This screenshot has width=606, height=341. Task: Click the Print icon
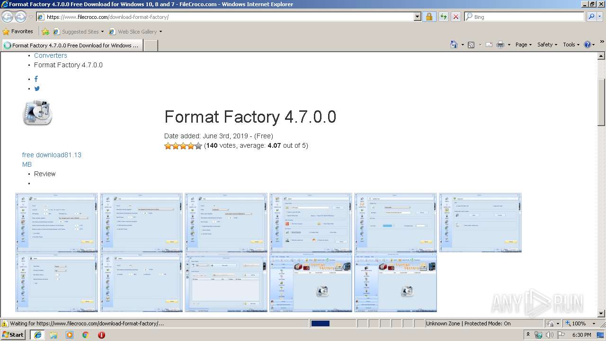pyautogui.click(x=500, y=45)
